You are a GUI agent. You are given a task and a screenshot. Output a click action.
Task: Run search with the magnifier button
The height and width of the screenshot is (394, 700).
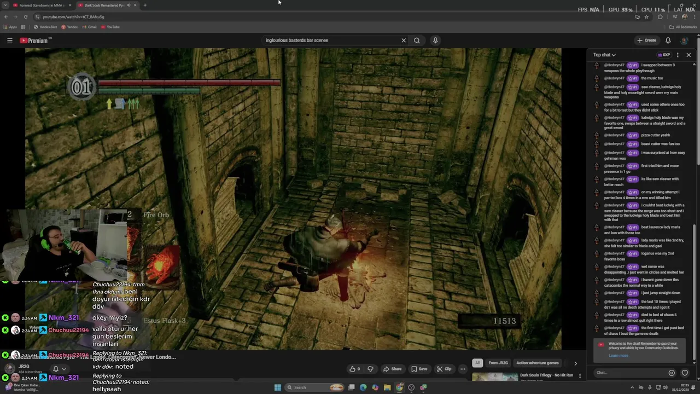tap(417, 40)
